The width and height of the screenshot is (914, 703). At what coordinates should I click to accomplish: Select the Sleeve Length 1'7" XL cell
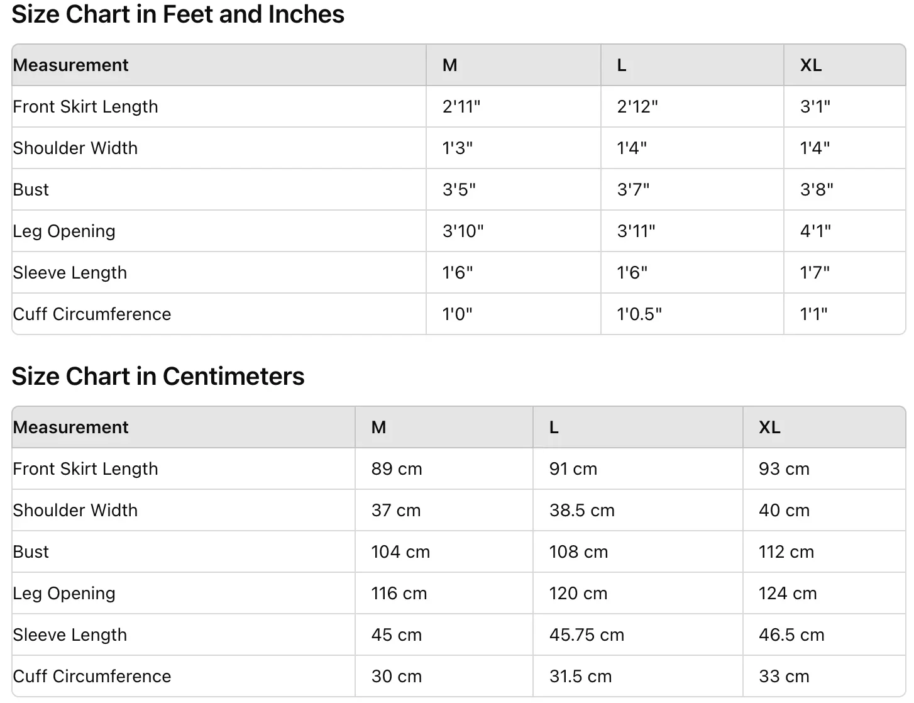[x=815, y=272]
